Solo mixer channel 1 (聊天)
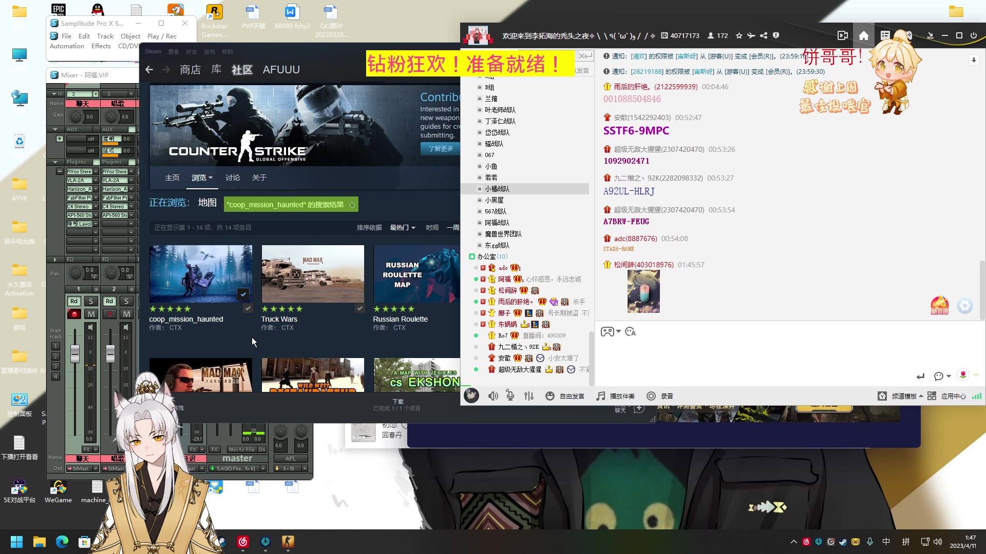This screenshot has width=986, height=554. point(91,301)
